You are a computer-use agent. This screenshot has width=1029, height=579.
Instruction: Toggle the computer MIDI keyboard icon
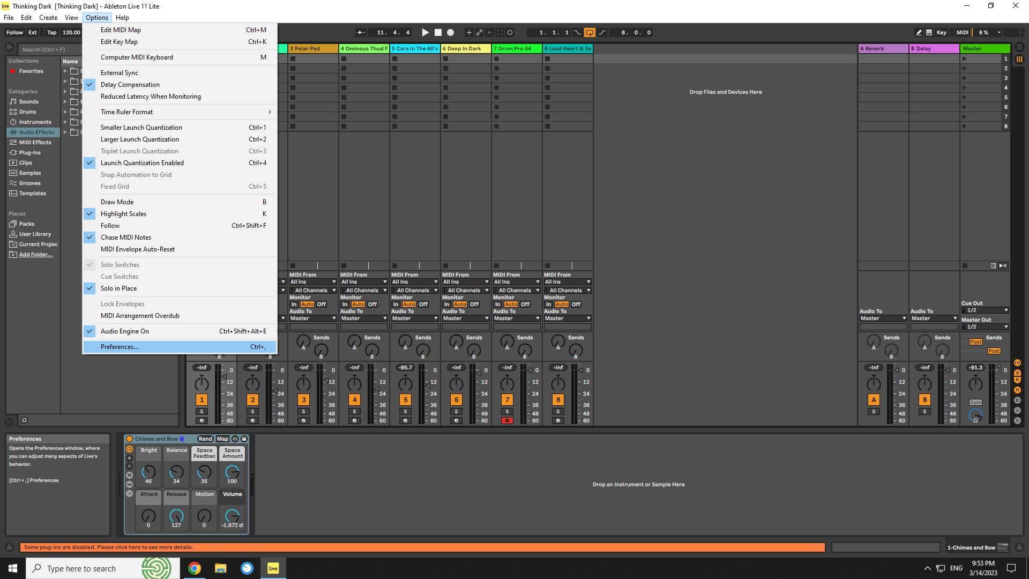[929, 33]
